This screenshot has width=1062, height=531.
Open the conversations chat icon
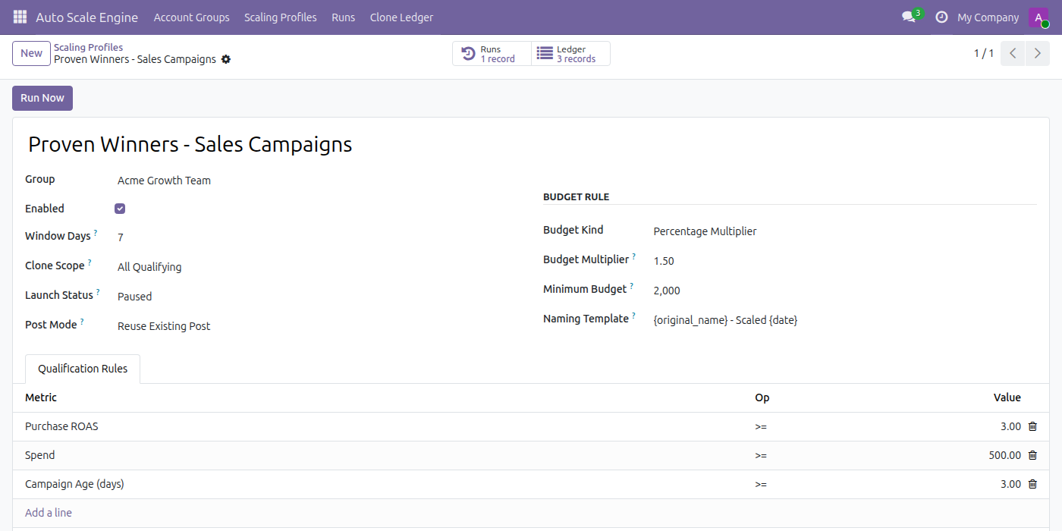[908, 17]
